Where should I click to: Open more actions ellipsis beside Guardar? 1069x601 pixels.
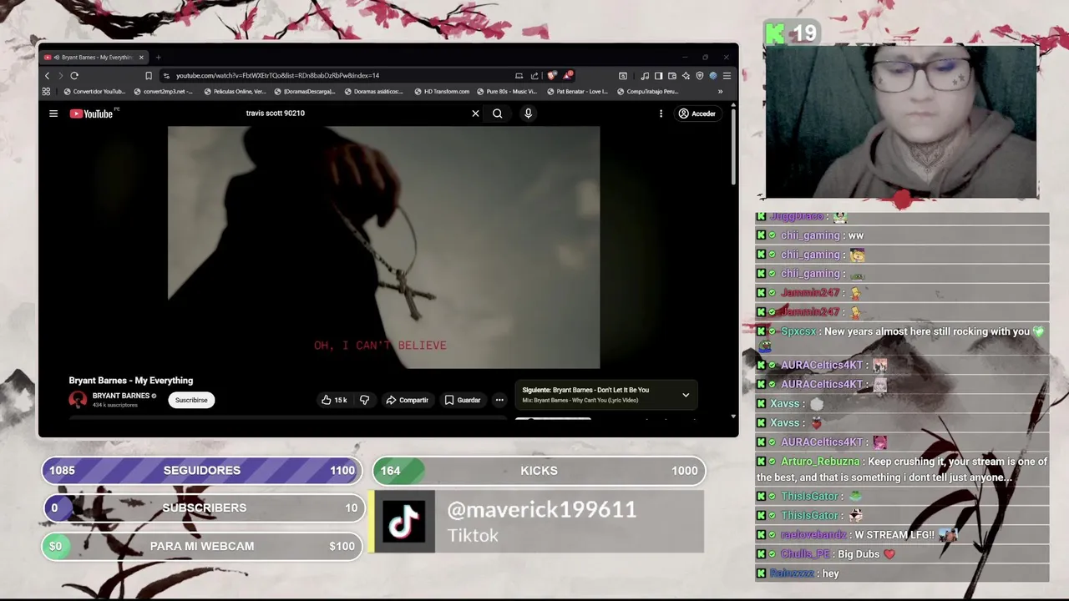[x=499, y=400]
